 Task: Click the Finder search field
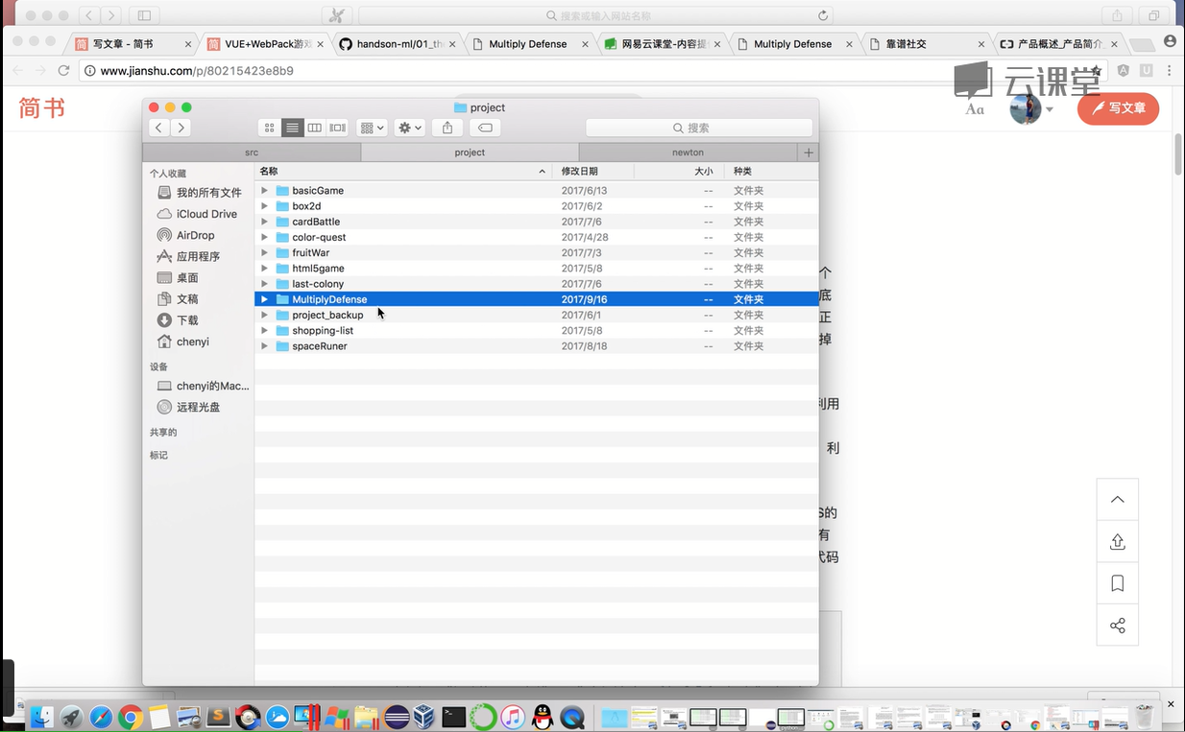click(x=699, y=128)
